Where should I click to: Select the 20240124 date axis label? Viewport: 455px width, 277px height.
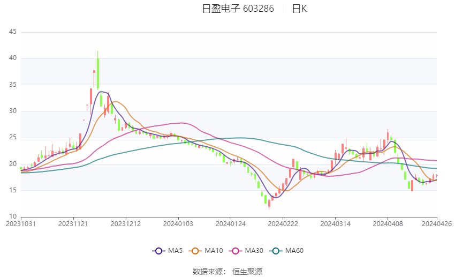[231, 224]
